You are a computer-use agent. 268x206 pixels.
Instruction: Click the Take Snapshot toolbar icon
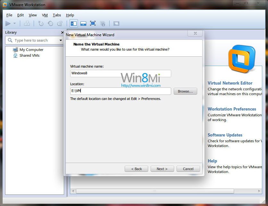point(41,23)
